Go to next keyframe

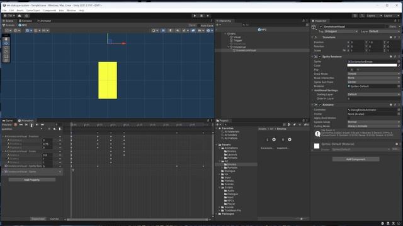(x=37, y=124)
